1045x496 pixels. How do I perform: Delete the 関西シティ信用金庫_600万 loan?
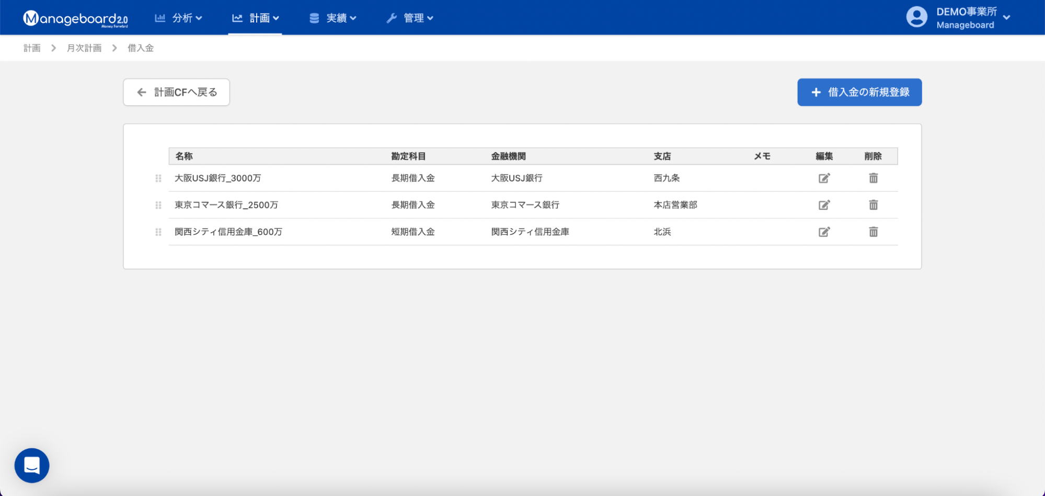874,231
